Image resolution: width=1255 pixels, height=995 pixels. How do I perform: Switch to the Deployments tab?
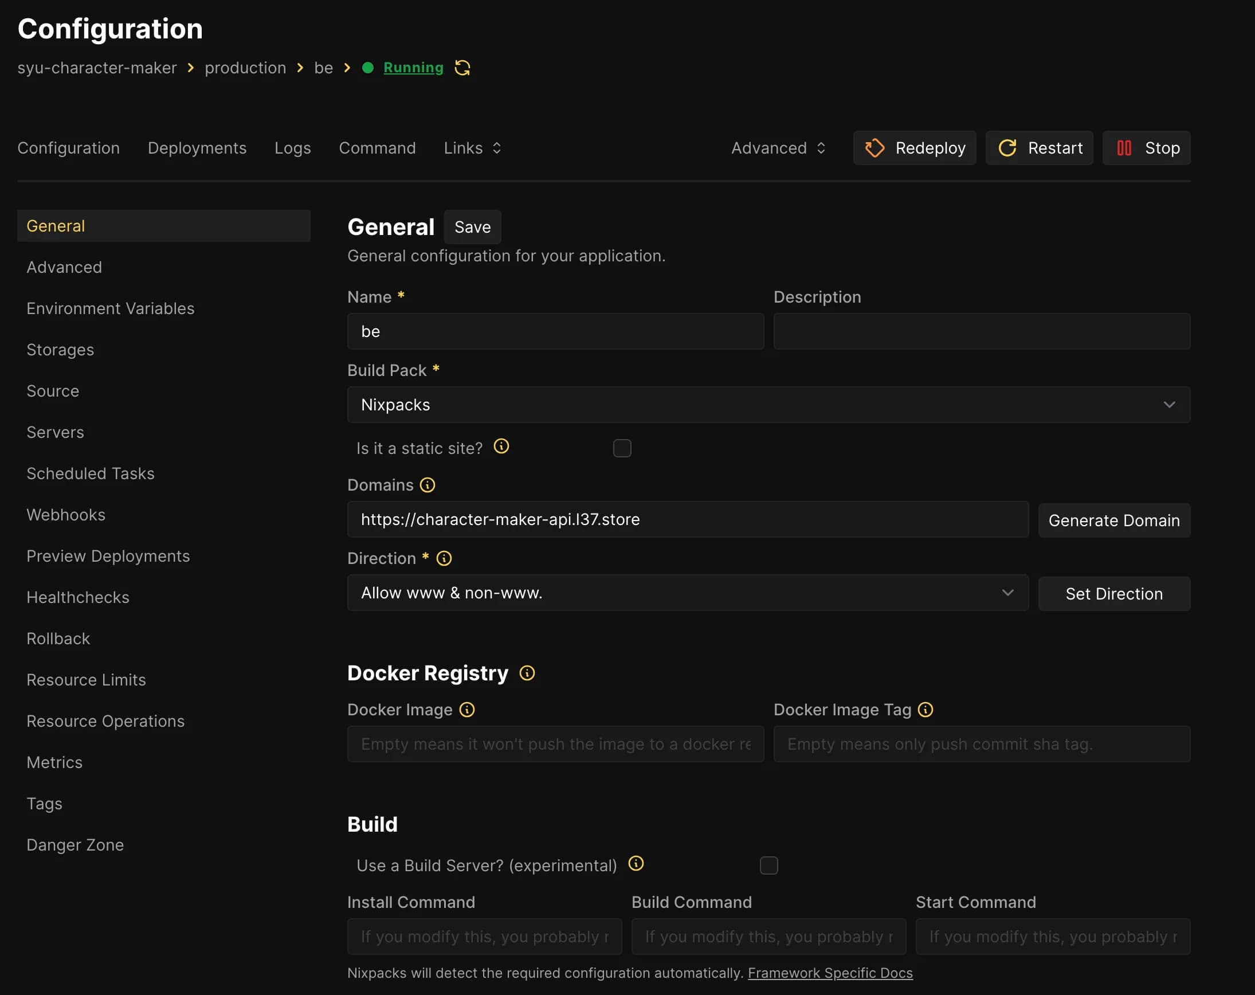197,148
